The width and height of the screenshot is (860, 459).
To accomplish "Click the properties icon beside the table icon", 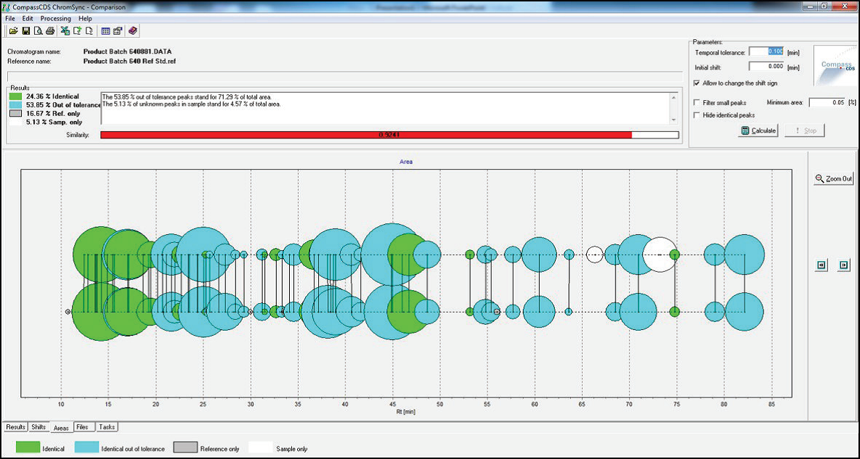I will (x=118, y=31).
